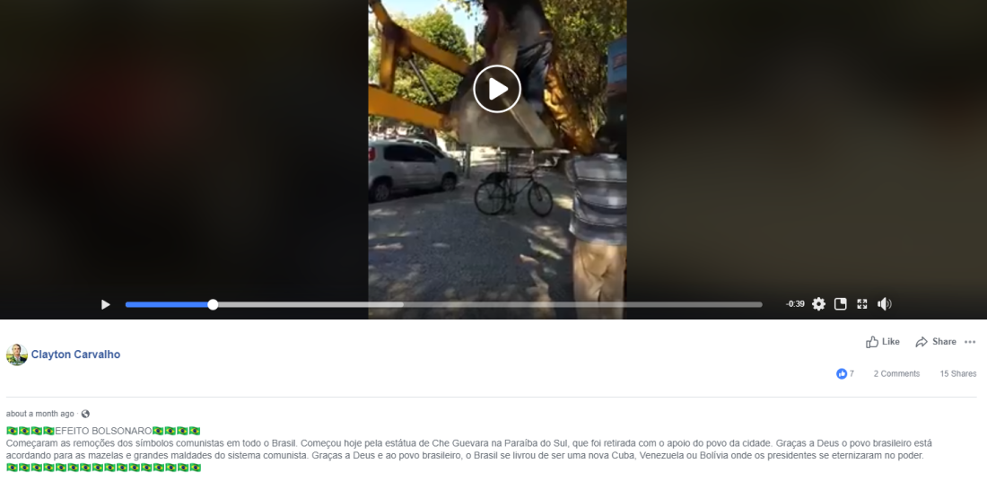The width and height of the screenshot is (987, 481).
Task: Click the blue like reaction icon
Action: tap(842, 374)
